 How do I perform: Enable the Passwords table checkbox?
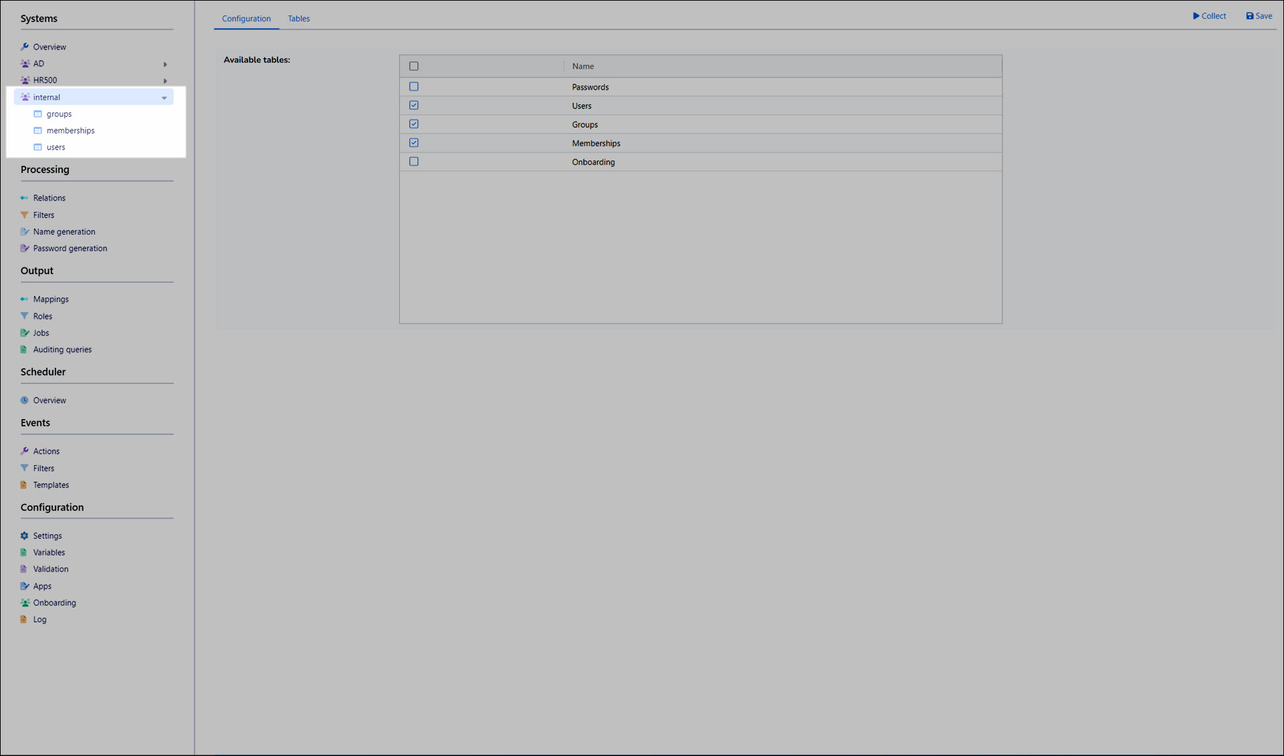(414, 87)
